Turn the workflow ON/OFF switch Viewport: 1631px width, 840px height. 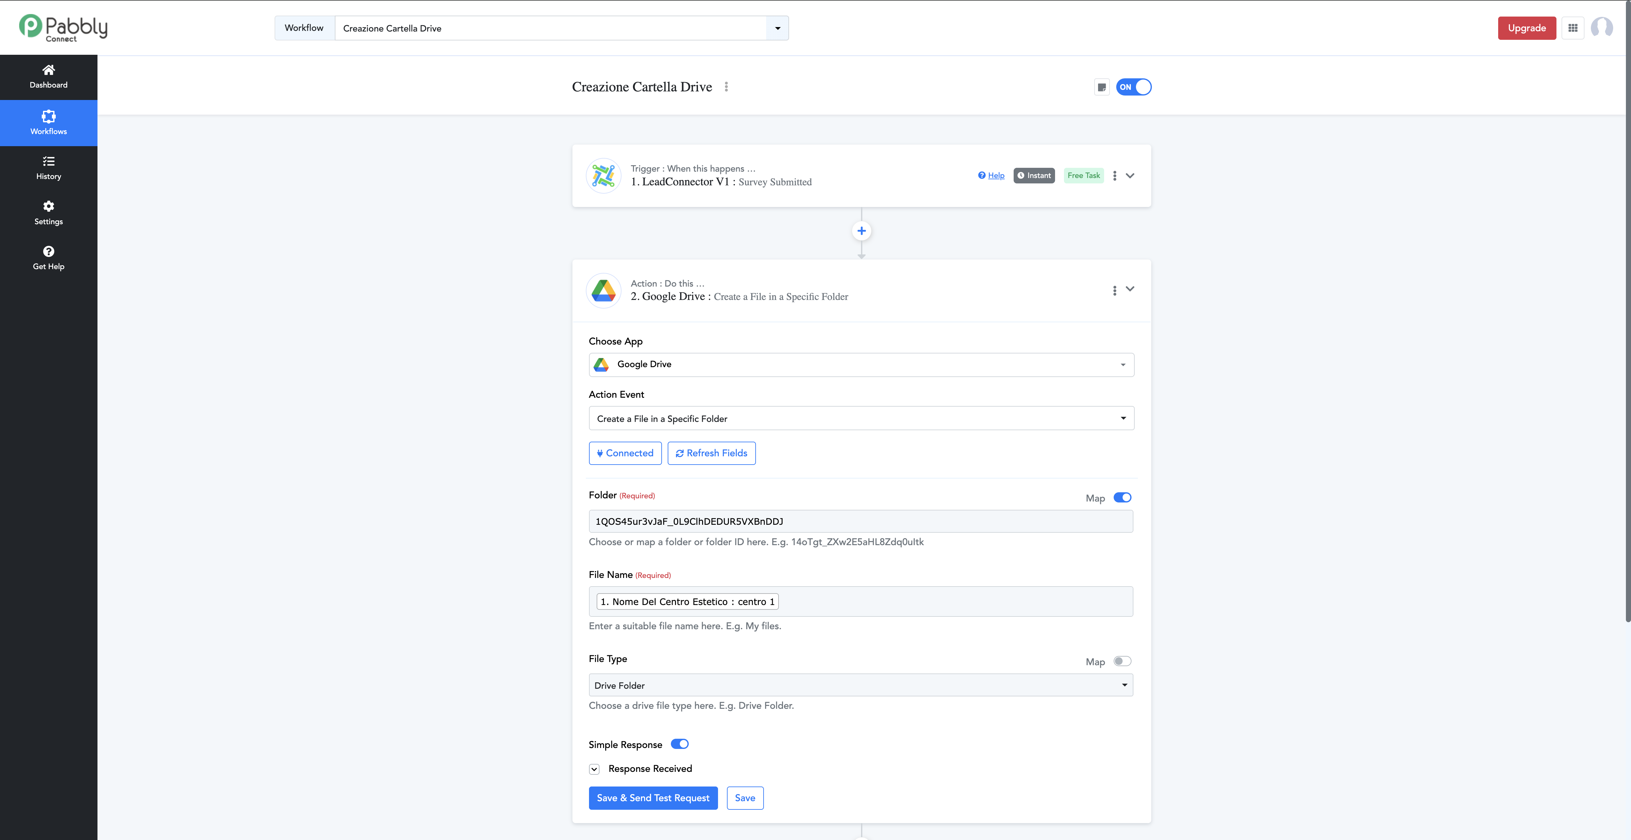tap(1133, 87)
